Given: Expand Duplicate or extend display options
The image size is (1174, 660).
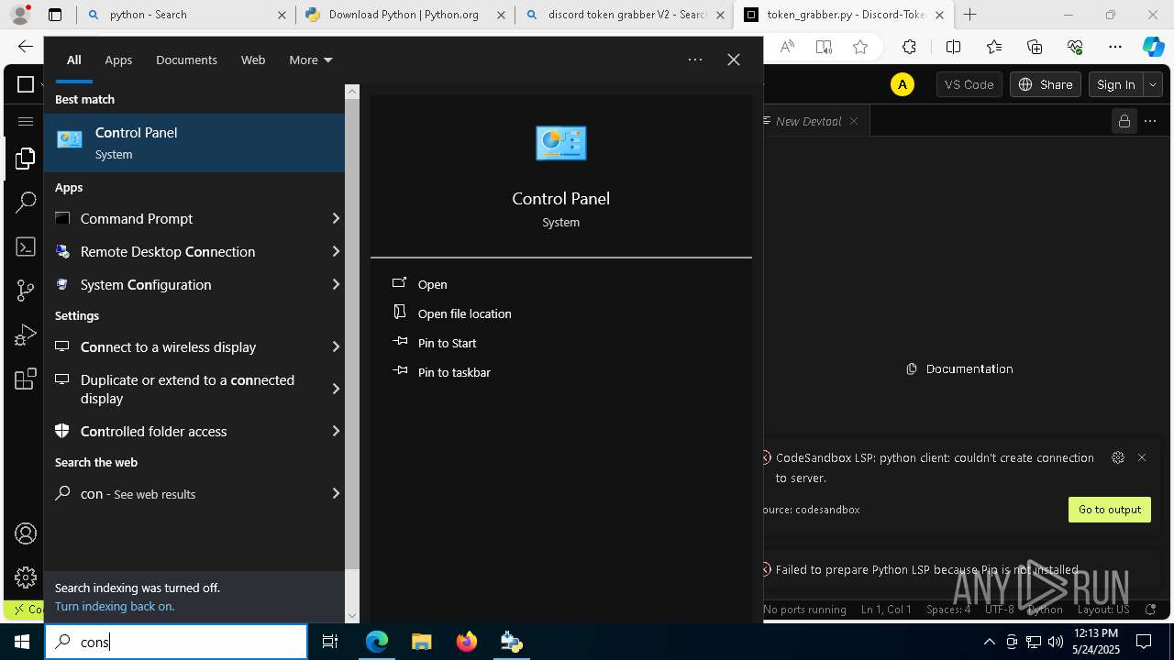Looking at the screenshot, I should [x=336, y=389].
